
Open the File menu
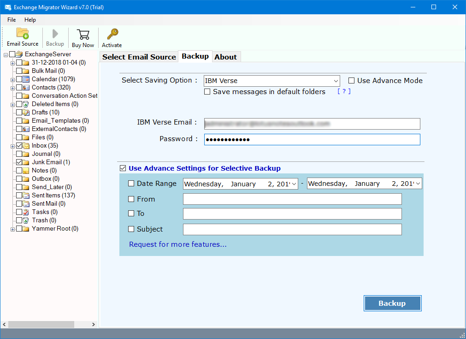[x=12, y=20]
